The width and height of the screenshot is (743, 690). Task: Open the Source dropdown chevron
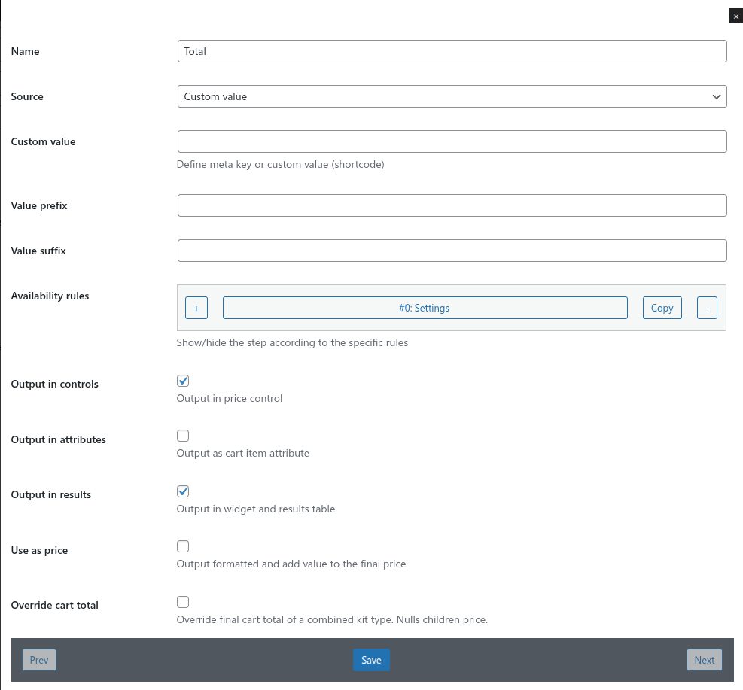click(716, 96)
